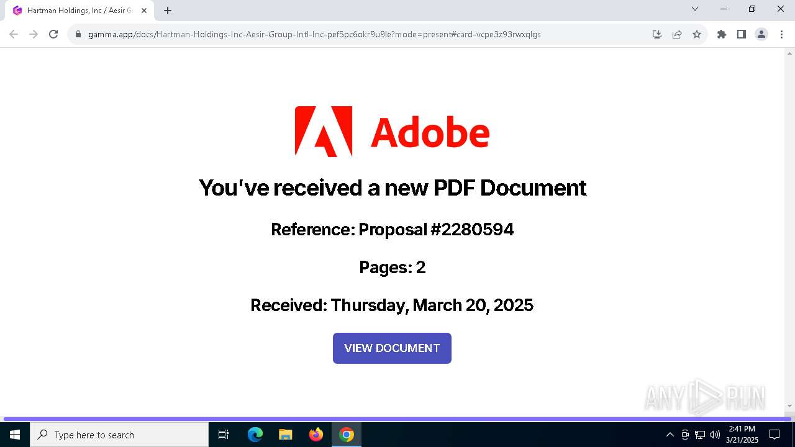Launch Microsoft Edge from taskbar
Screen dimensions: 795x447
[x=255, y=435]
